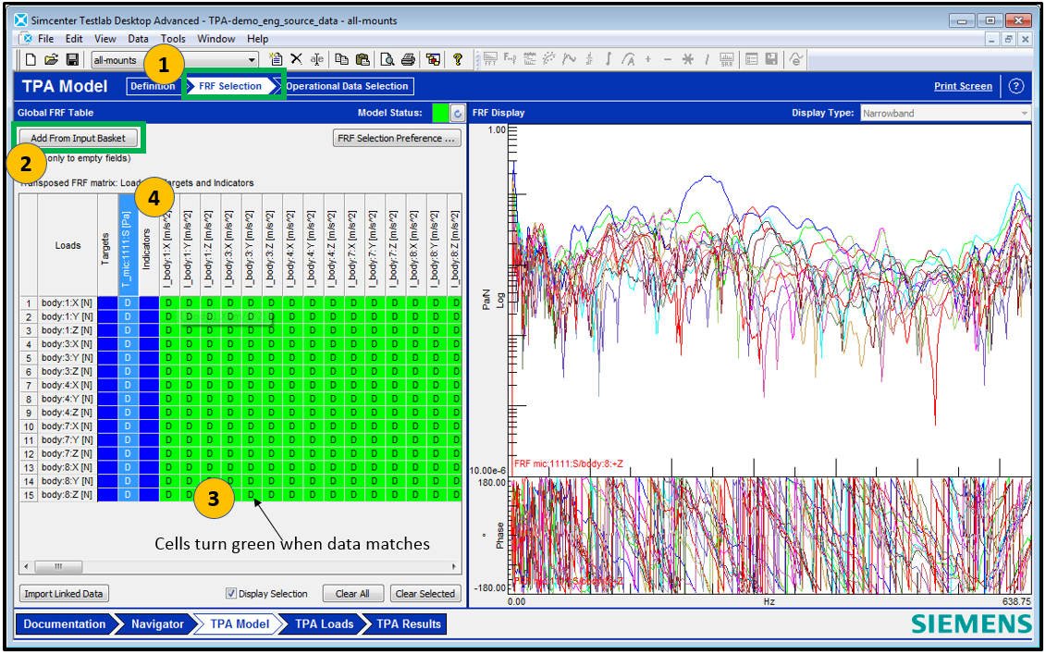1046x655 pixels.
Task: Open the File menu
Action: coord(45,39)
